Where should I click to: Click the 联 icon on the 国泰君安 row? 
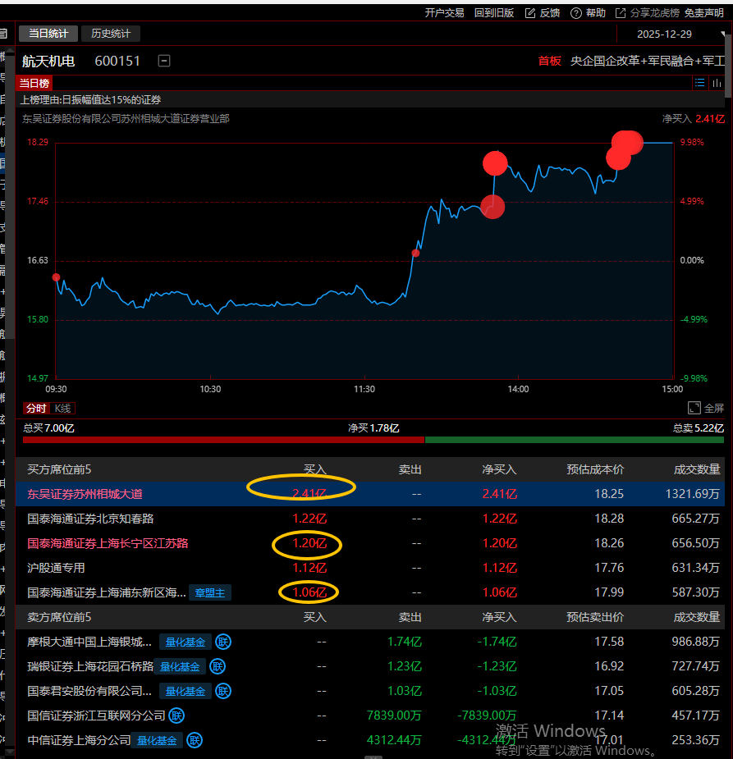click(223, 691)
